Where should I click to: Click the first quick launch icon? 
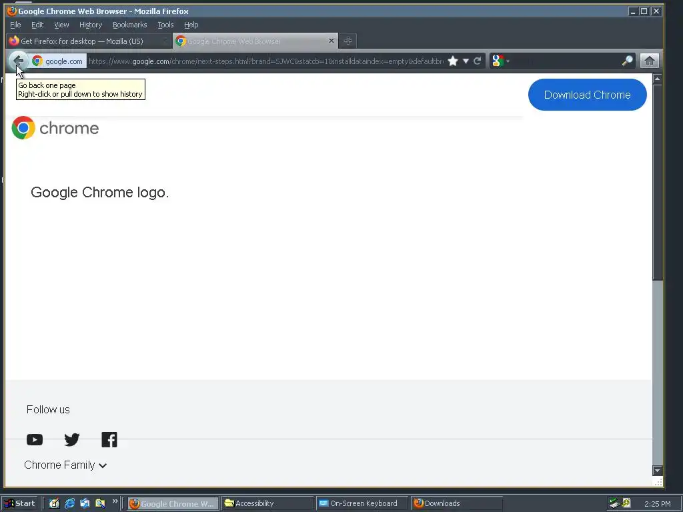click(x=54, y=503)
